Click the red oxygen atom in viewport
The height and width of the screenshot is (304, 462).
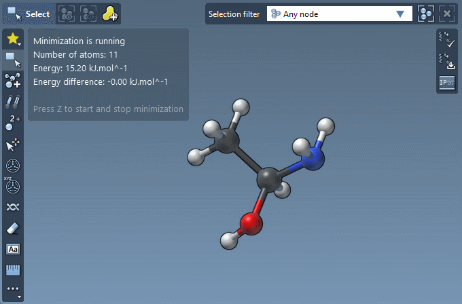(251, 223)
